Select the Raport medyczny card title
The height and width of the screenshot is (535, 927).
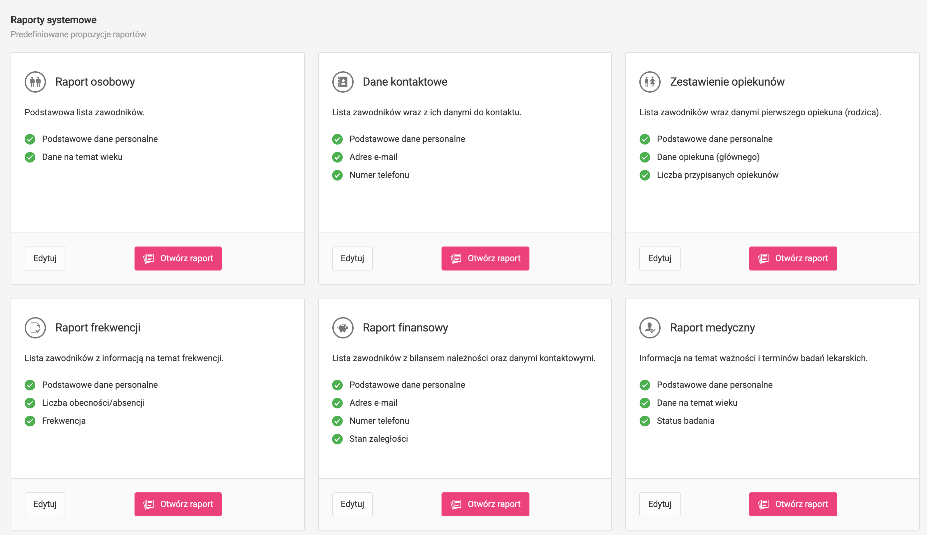712,327
